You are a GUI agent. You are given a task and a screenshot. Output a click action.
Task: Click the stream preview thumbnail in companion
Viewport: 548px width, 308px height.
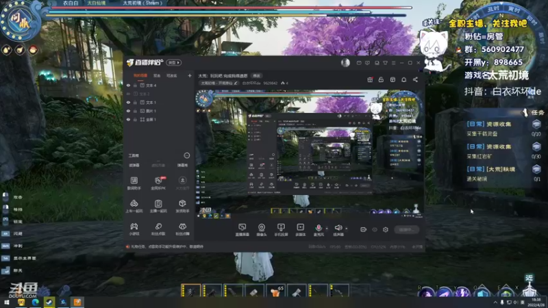click(x=309, y=155)
